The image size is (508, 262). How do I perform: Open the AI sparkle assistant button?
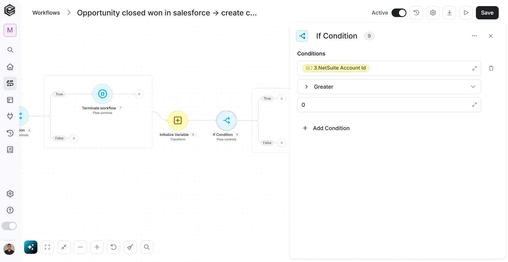(x=31, y=247)
